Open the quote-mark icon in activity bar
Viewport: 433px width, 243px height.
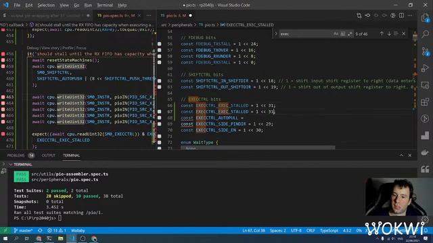pos(426,169)
